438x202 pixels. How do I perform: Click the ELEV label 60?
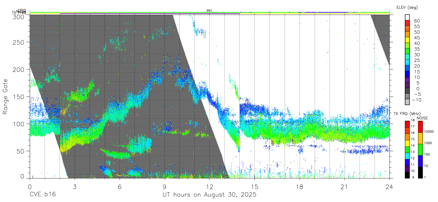[417, 21]
